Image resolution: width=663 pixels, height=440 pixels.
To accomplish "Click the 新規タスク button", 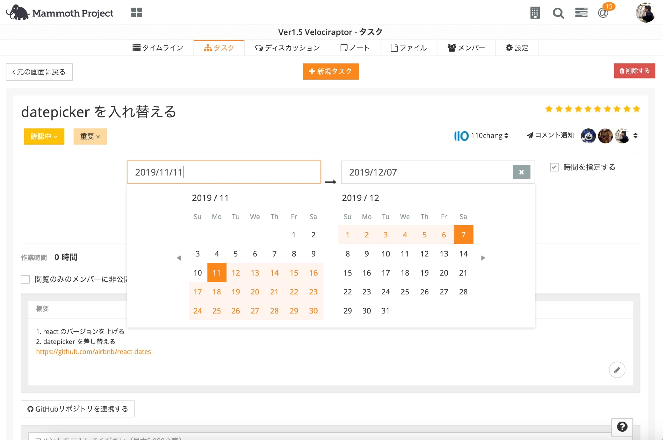I will [330, 71].
